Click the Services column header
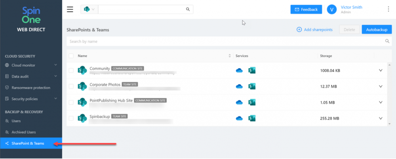396x159 pixels. click(242, 56)
